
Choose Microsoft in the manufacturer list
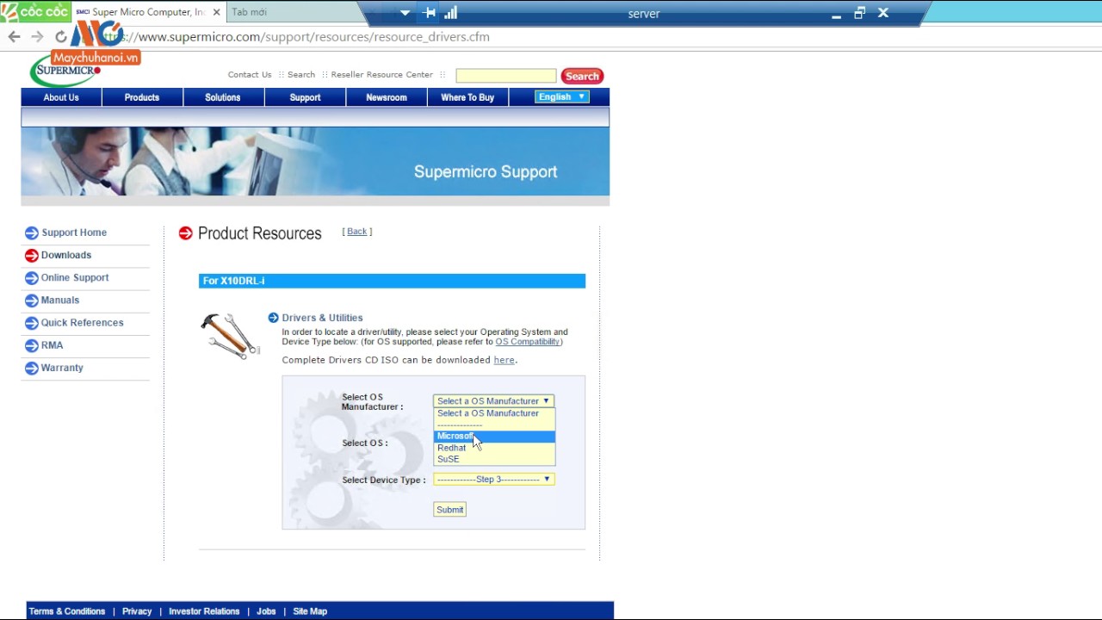coord(494,436)
